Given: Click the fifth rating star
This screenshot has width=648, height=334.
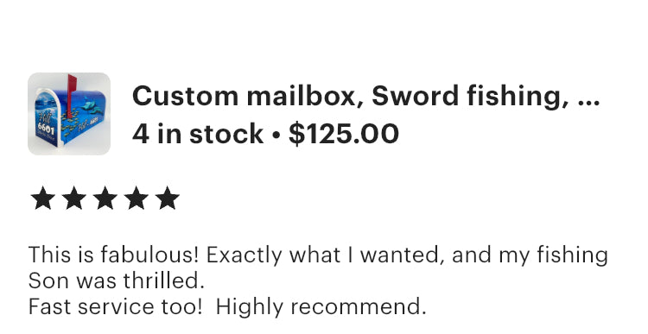Looking at the screenshot, I should 168,199.
